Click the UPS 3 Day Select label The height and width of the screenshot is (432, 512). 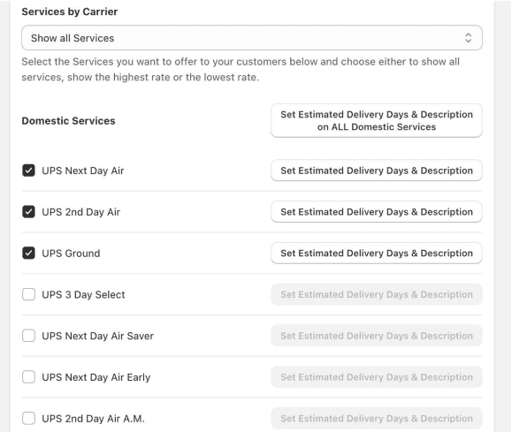point(83,295)
